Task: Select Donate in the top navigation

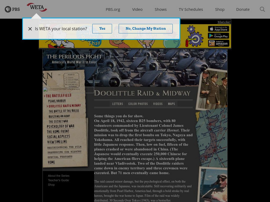Action: pyautogui.click(x=243, y=9)
